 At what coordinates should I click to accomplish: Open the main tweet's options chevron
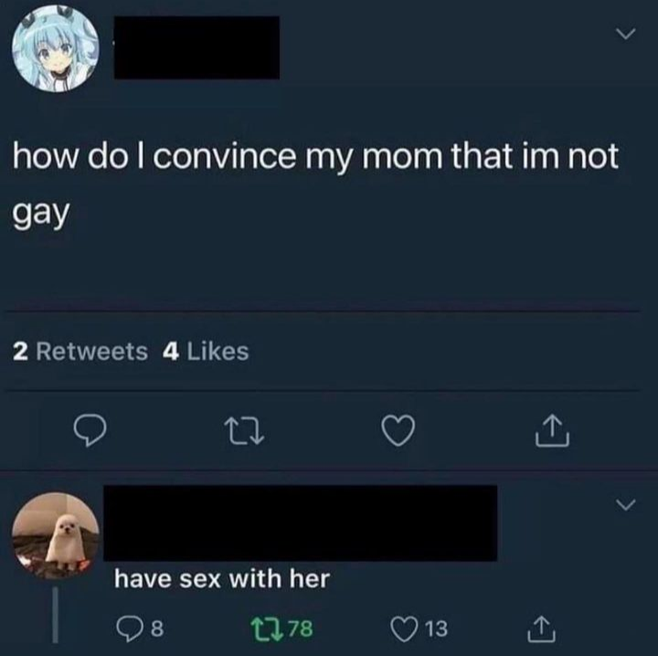[x=626, y=34]
